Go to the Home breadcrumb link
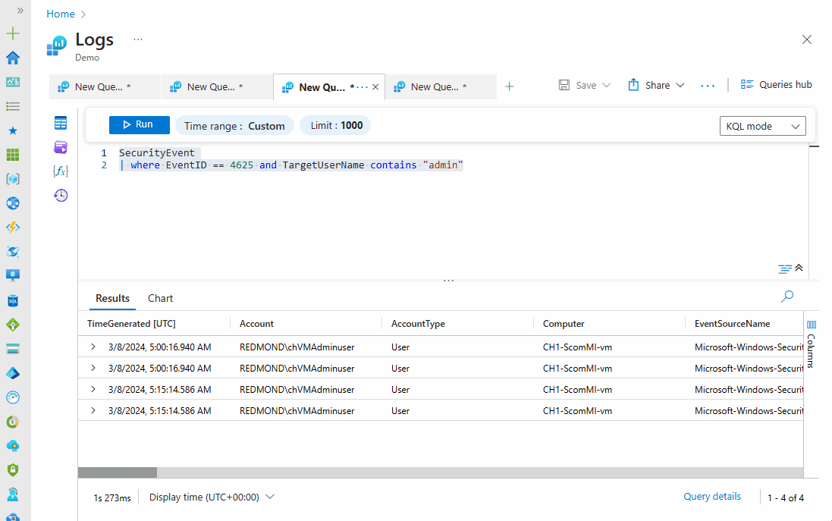Image resolution: width=832 pixels, height=521 pixels. [61, 14]
